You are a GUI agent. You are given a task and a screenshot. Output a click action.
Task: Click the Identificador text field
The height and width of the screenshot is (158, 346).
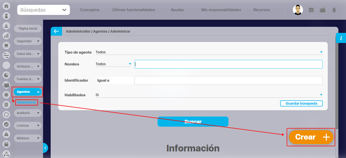pyautogui.click(x=228, y=80)
